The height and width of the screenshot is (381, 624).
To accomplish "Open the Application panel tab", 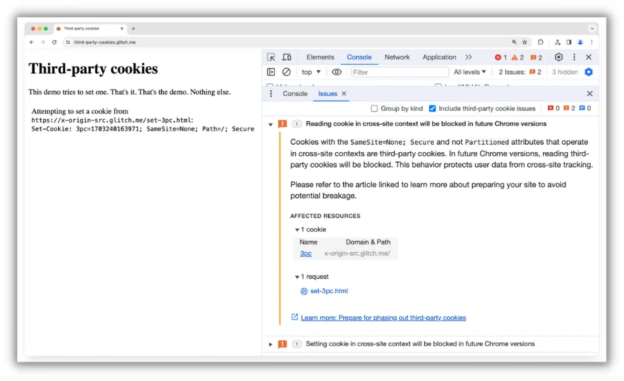I will click(x=439, y=57).
